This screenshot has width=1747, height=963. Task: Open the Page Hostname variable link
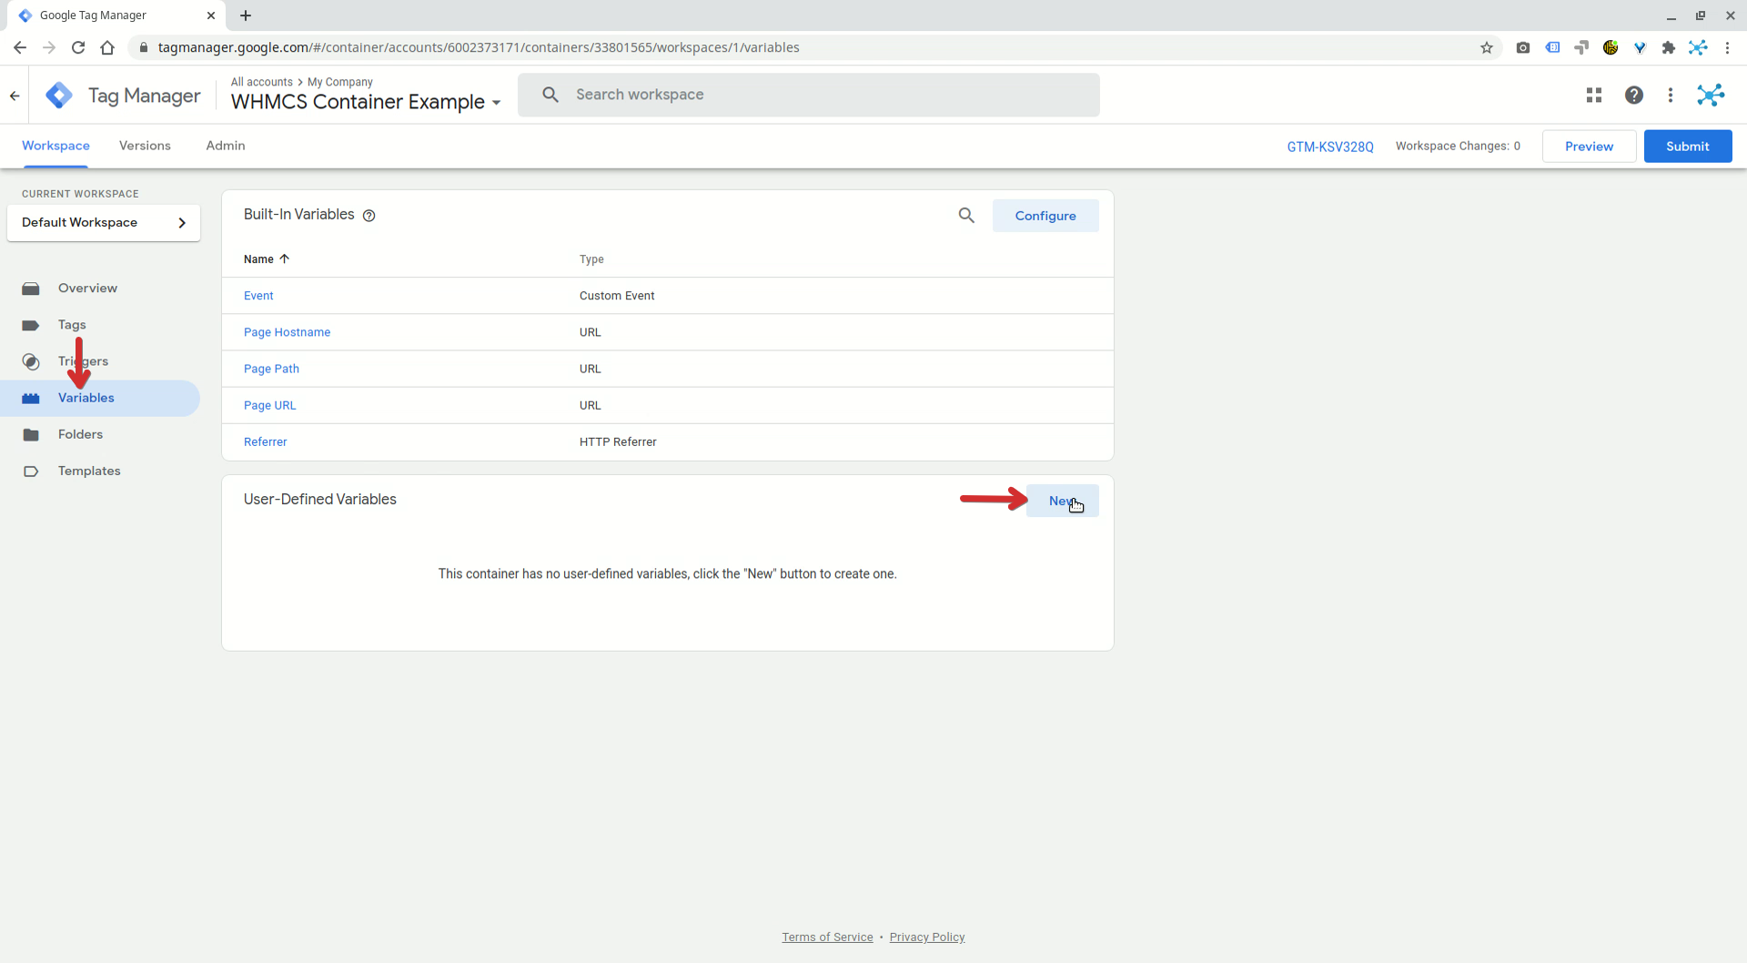point(287,332)
